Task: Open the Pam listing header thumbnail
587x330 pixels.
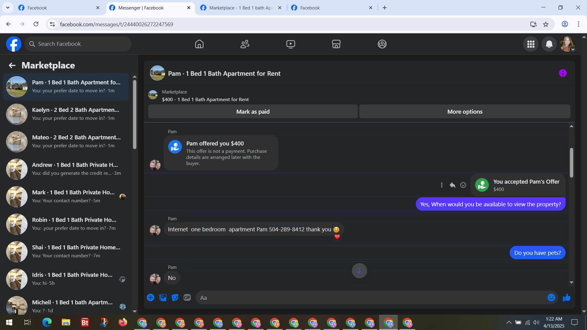Action: [x=157, y=73]
